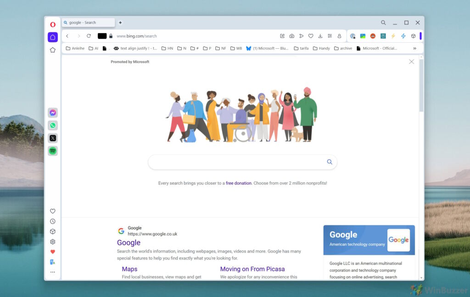This screenshot has height=297, width=470.
Task: Open the WB bookmarks folder
Action: (x=236, y=48)
